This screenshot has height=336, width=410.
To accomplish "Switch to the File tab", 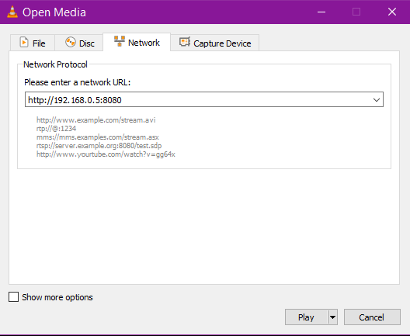I will [33, 43].
